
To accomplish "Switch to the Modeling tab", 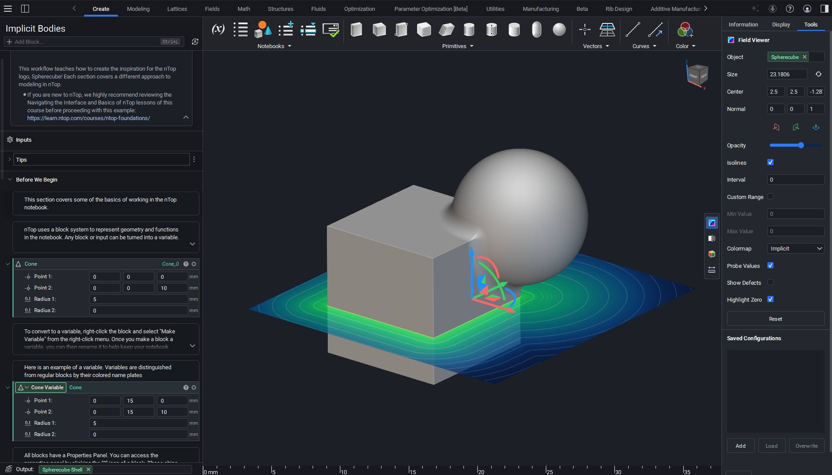I will tap(138, 9).
